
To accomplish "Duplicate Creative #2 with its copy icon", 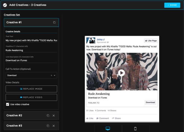I will (48, 116).
